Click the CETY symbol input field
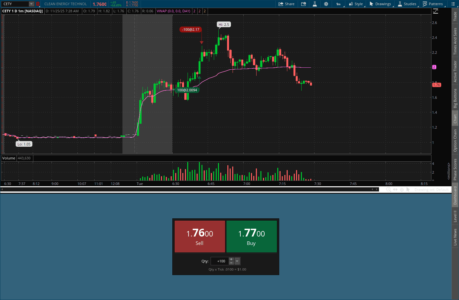The image size is (459, 300). [x=15, y=4]
